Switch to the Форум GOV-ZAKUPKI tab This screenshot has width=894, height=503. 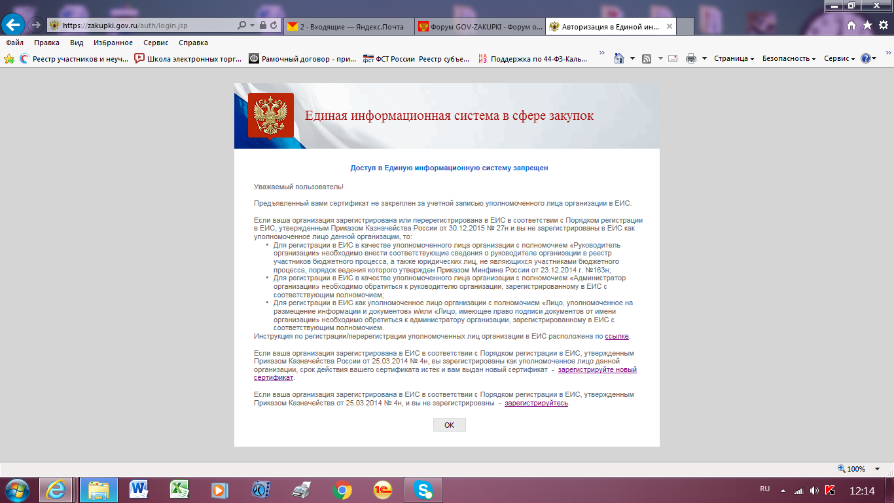[x=479, y=26]
